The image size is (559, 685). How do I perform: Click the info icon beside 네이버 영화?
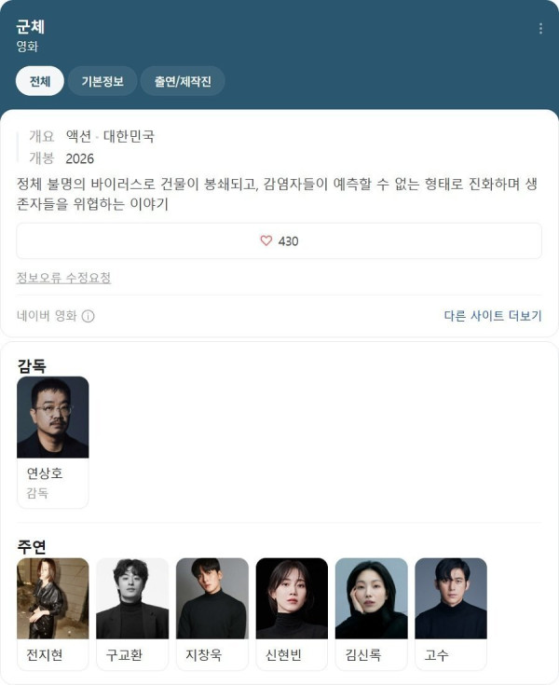89,316
